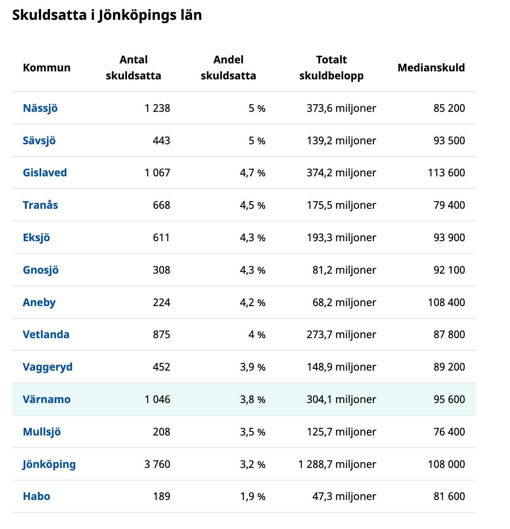Click the highlighted Värnamo link
This screenshot has width=510, height=529.
(47, 400)
